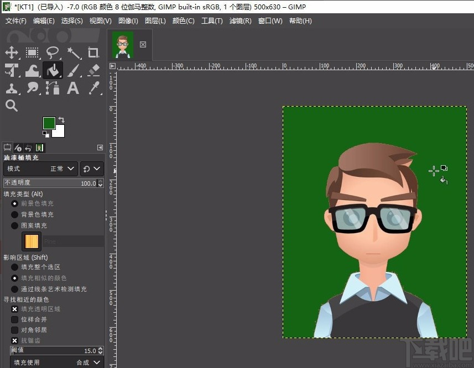
Task: Choose 背景色填充 fill type
Action: click(x=15, y=214)
